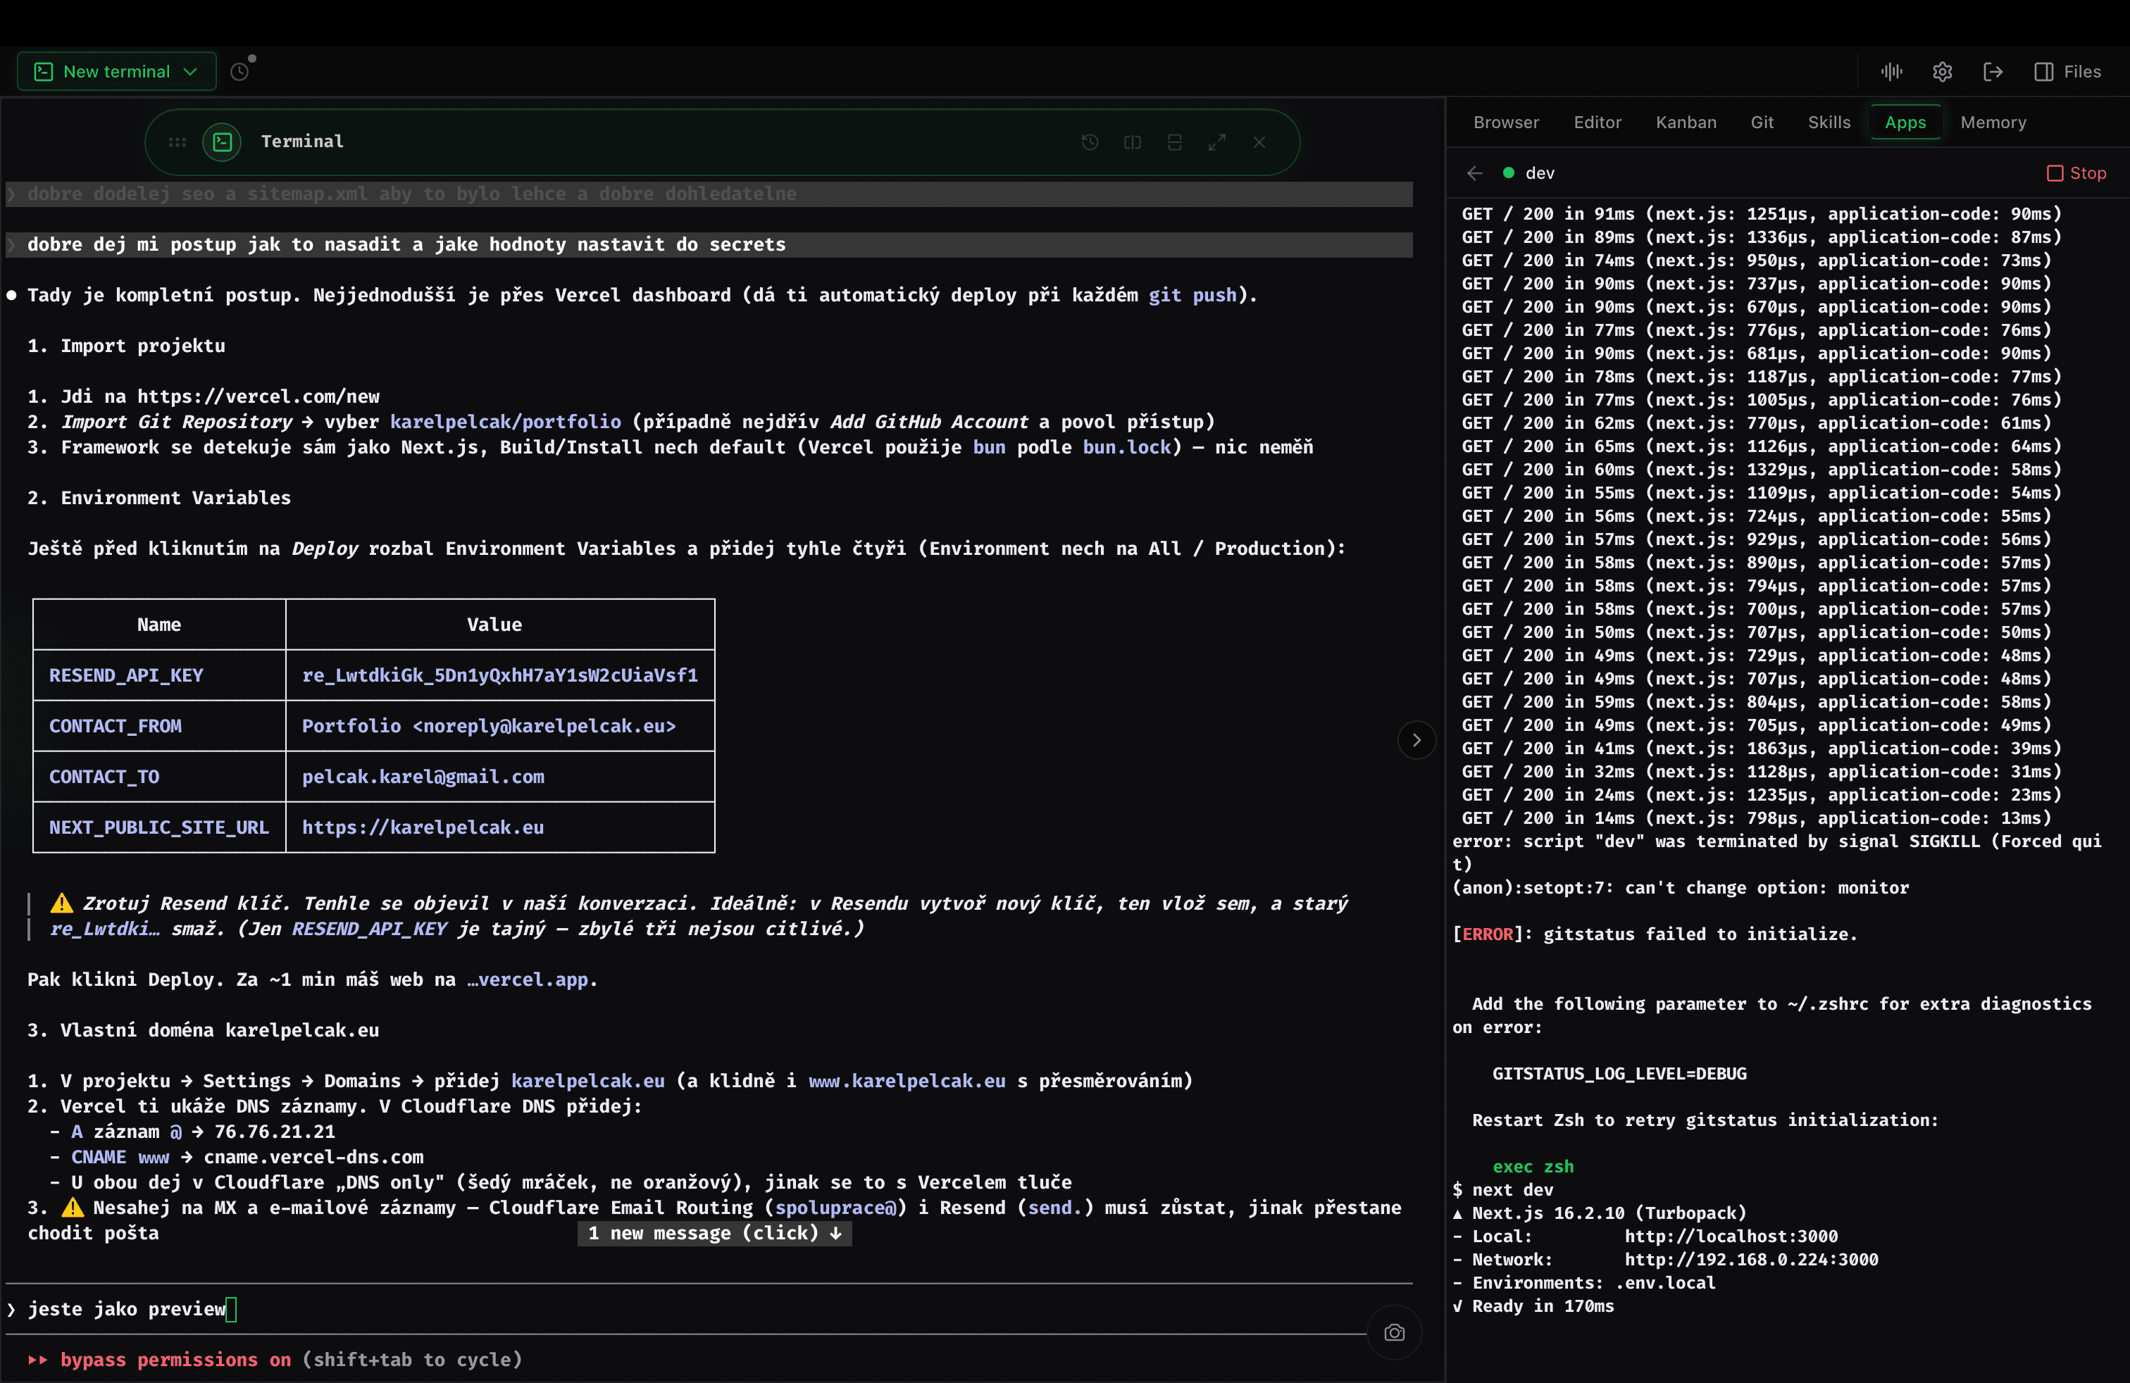2130x1383 pixels.
Task: Toggle the Files side panel
Action: 2067,72
